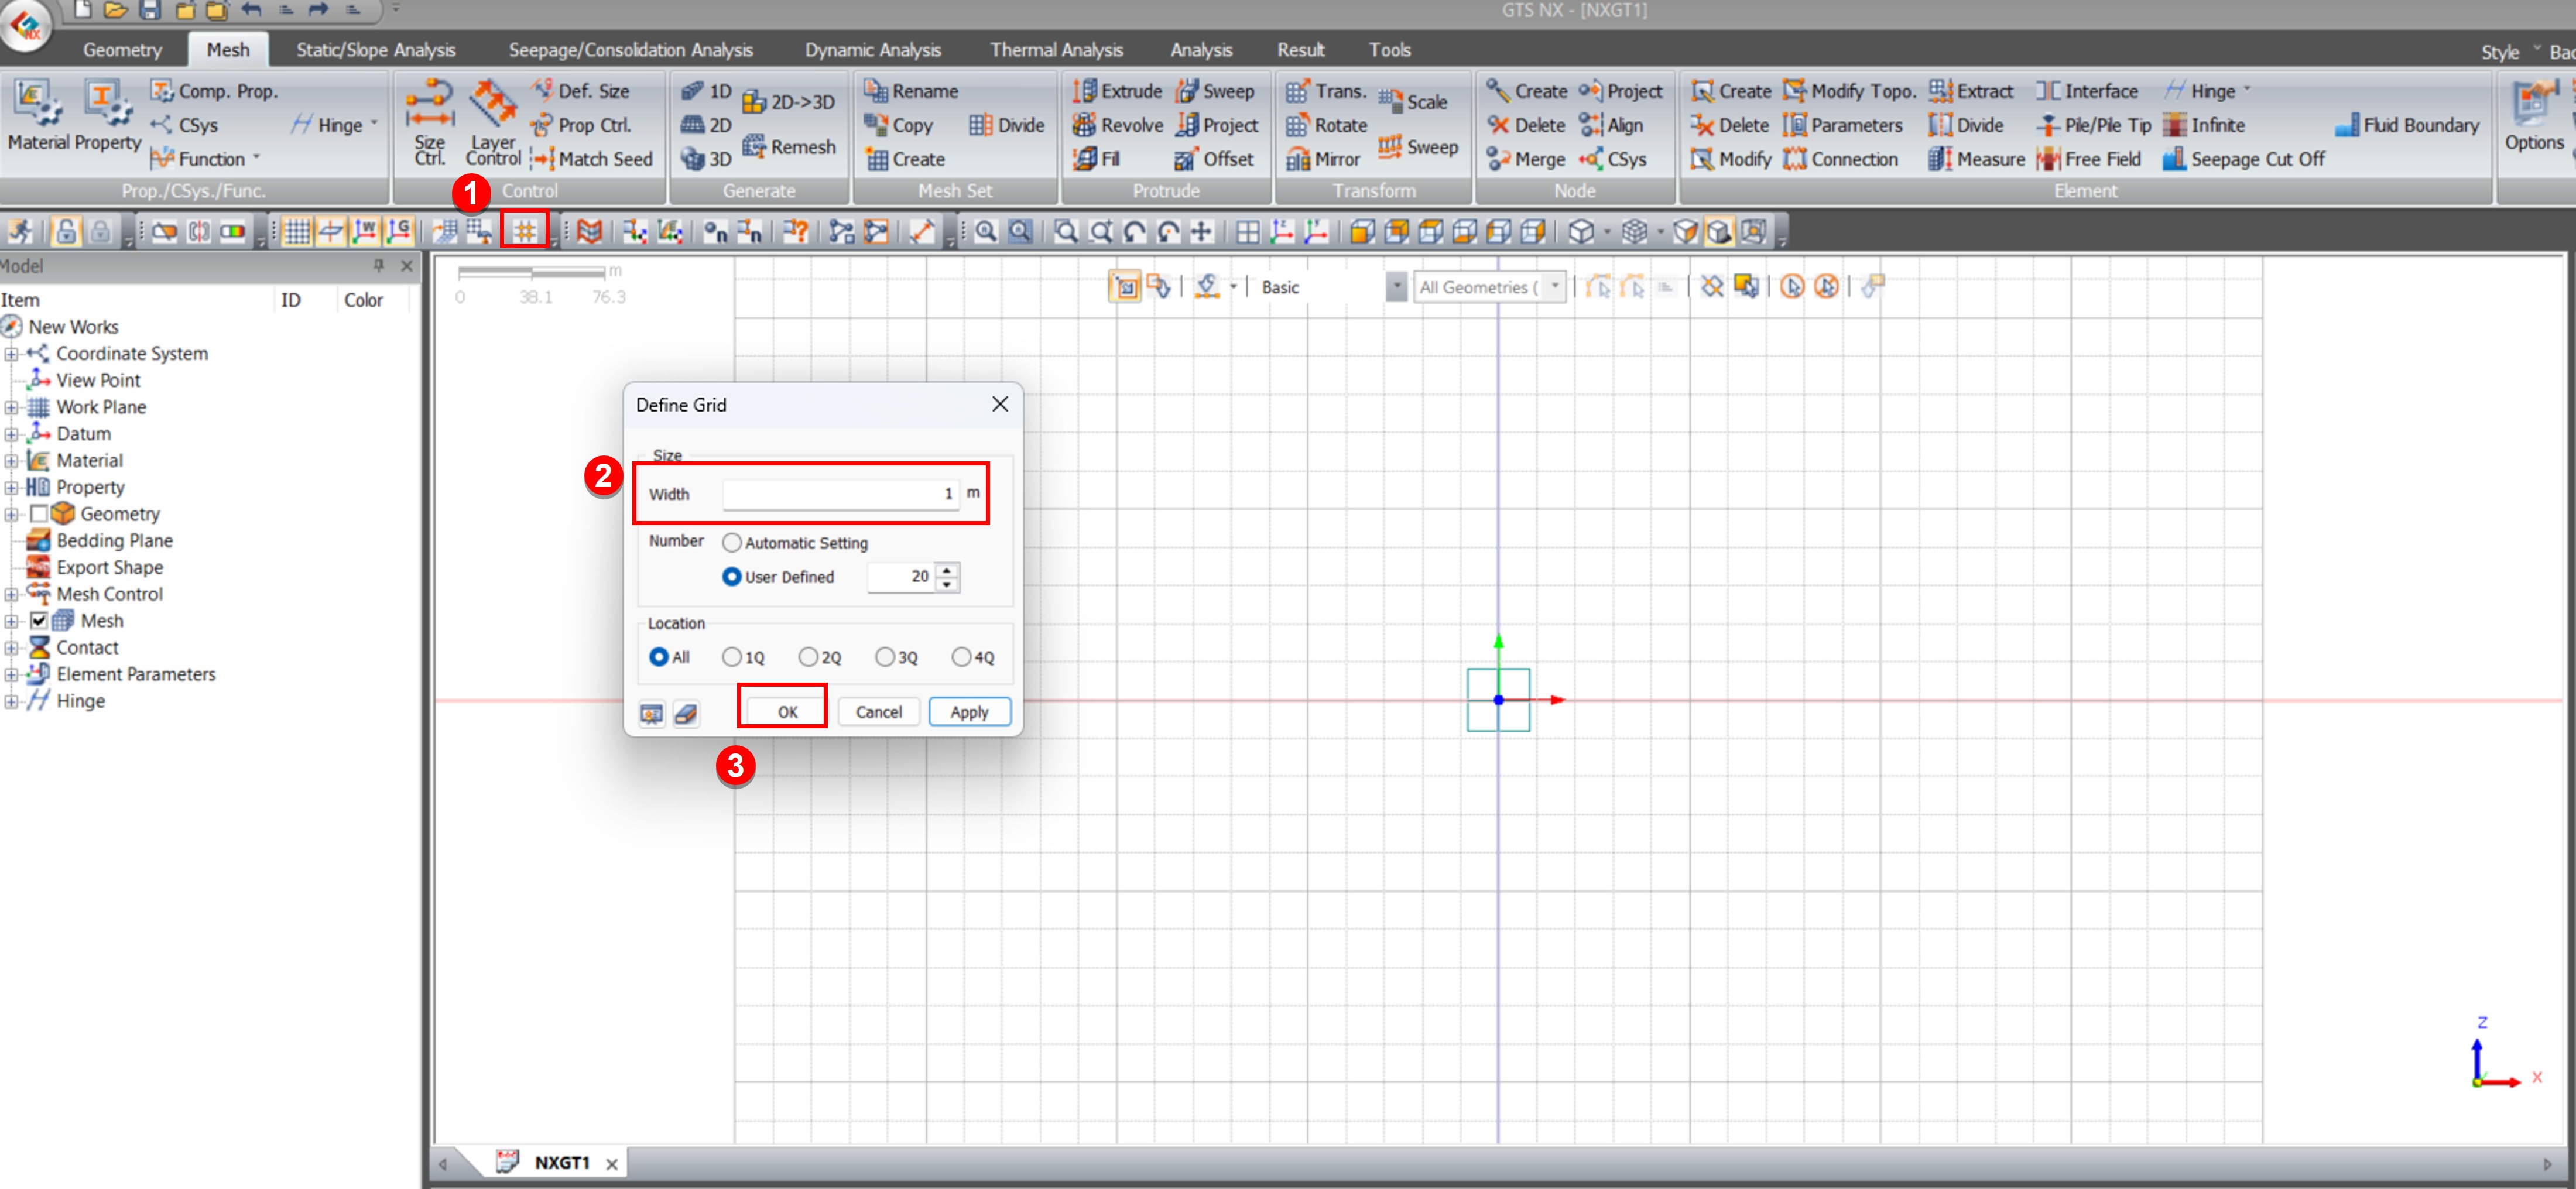This screenshot has width=2576, height=1189.
Task: Expand the Mesh Control tree node
Action: click(11, 595)
